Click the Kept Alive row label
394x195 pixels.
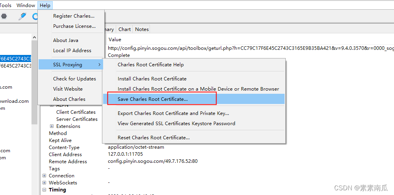tap(60, 140)
